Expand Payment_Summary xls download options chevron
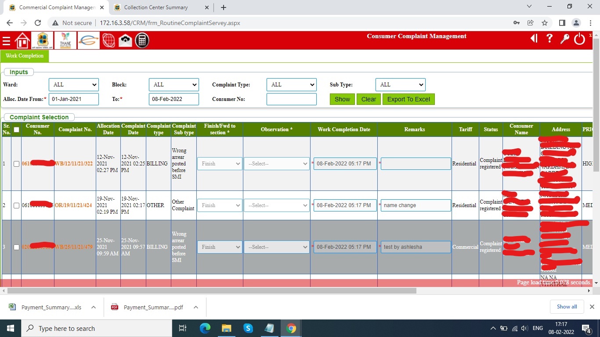Image resolution: width=600 pixels, height=337 pixels. (x=94, y=307)
